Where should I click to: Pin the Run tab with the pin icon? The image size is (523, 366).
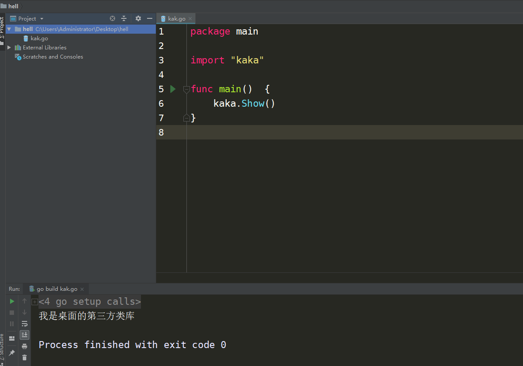pos(12,353)
